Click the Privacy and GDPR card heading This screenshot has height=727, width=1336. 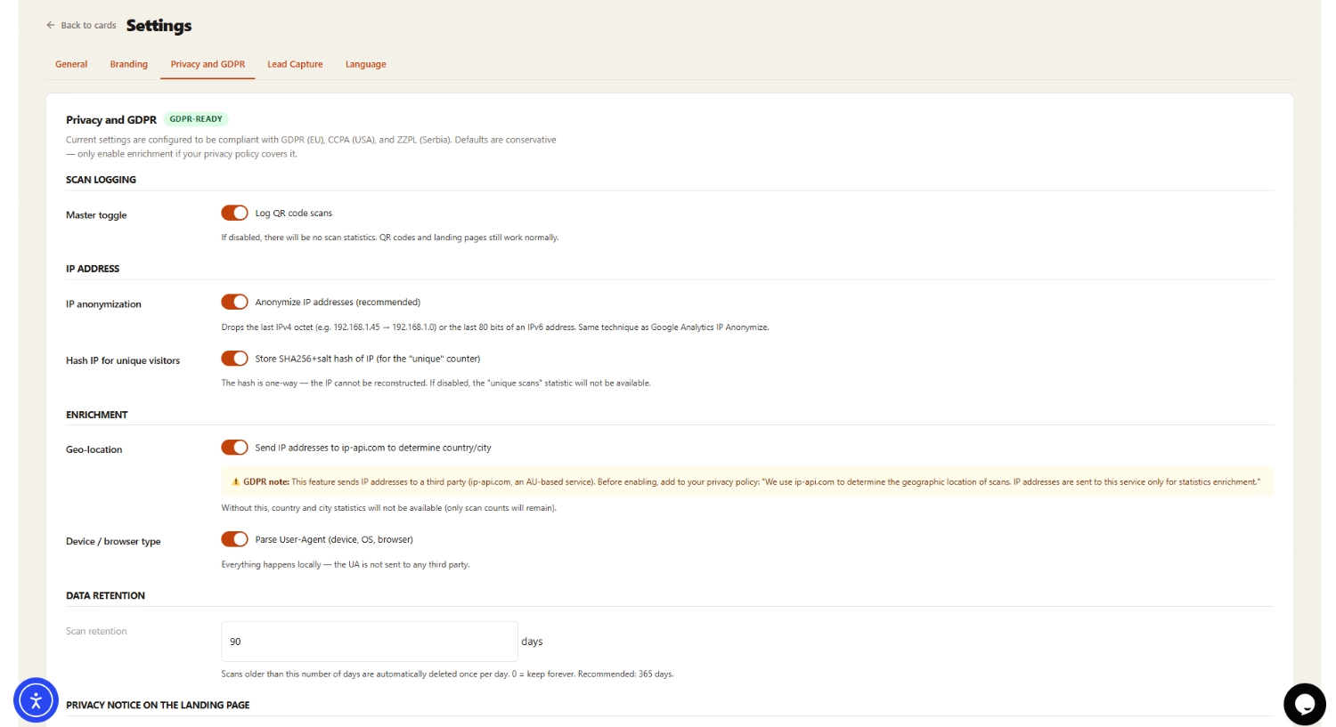(111, 120)
